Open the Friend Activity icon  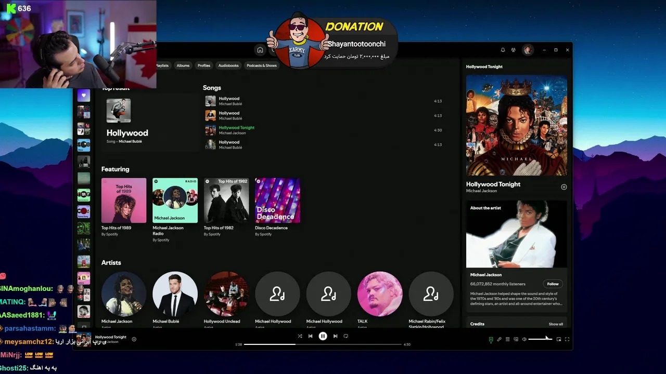[514, 50]
